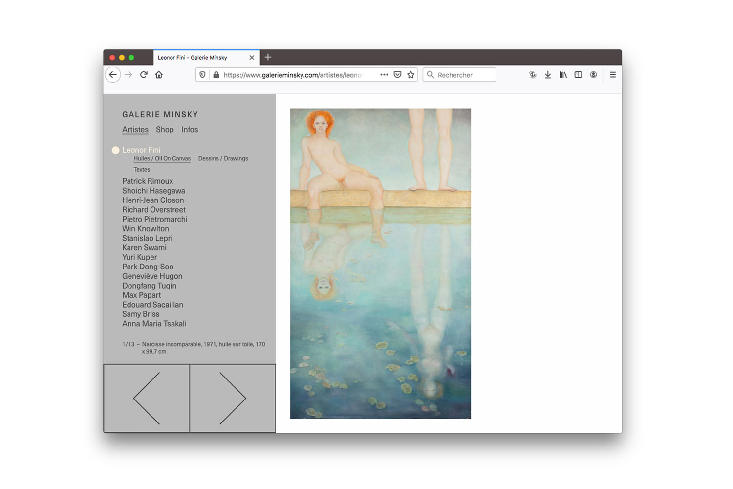Expand page actions three-dots menu
733x489 pixels.
click(x=384, y=75)
